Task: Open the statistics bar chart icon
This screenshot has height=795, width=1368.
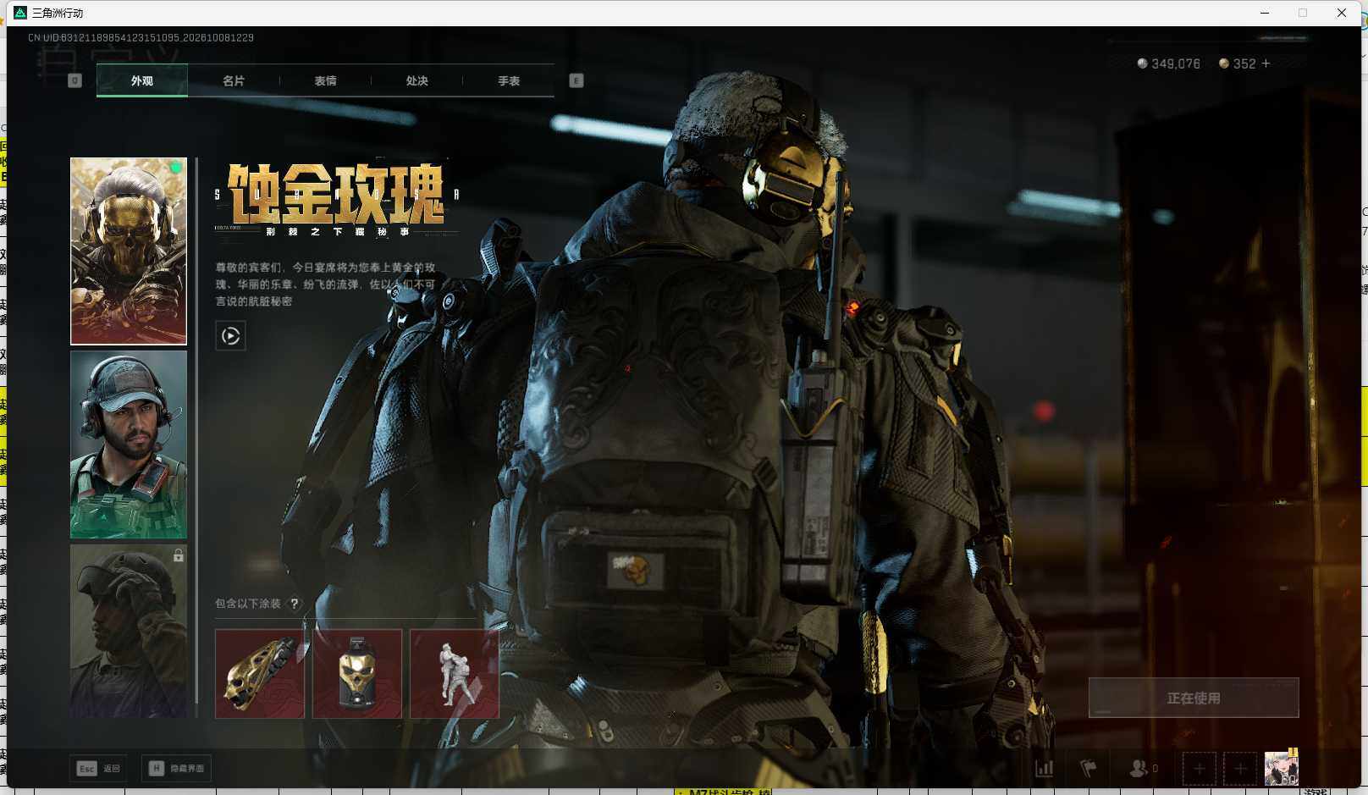Action: click(1045, 769)
